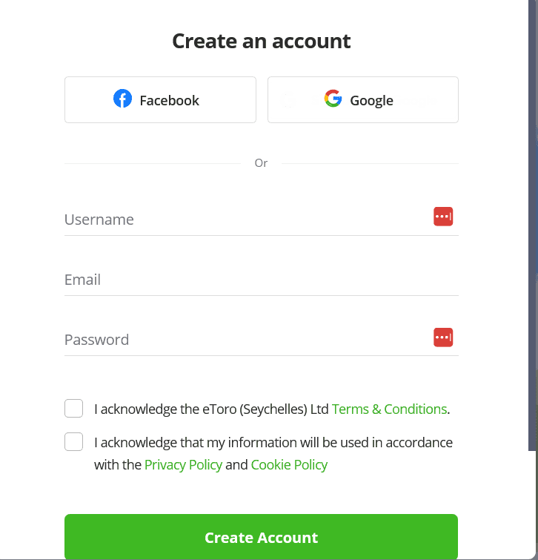Check the Privacy and Cookie Policy checkbox
This screenshot has height=560, width=538.
pyautogui.click(x=73, y=442)
